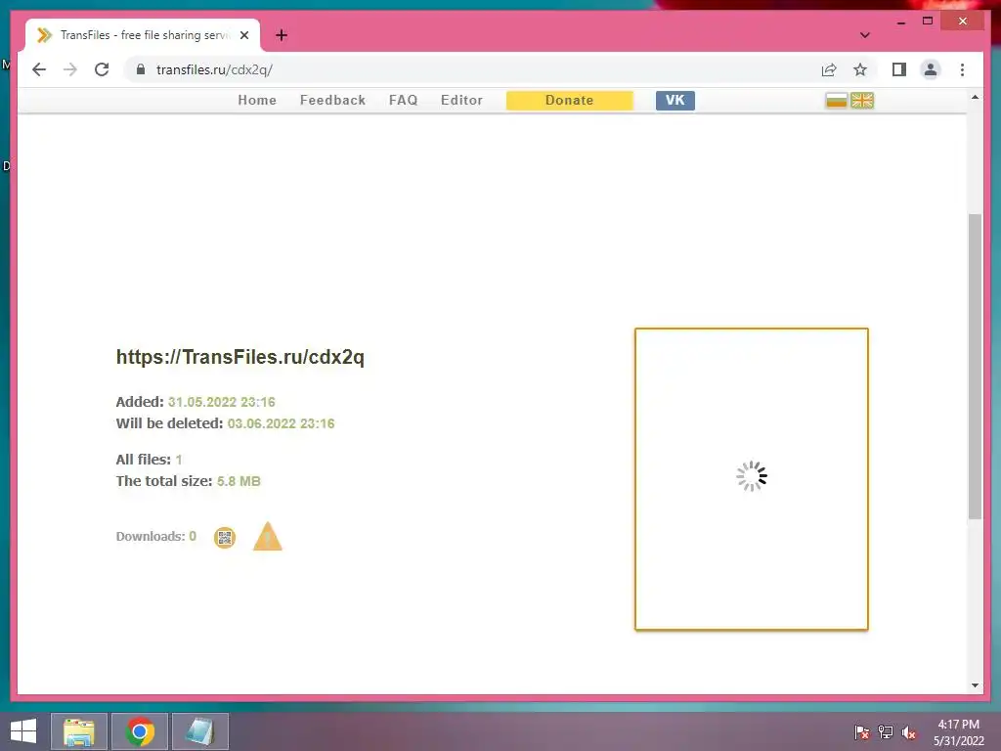1001x751 pixels.
Task: Open the browser side panel
Action: 899,69
